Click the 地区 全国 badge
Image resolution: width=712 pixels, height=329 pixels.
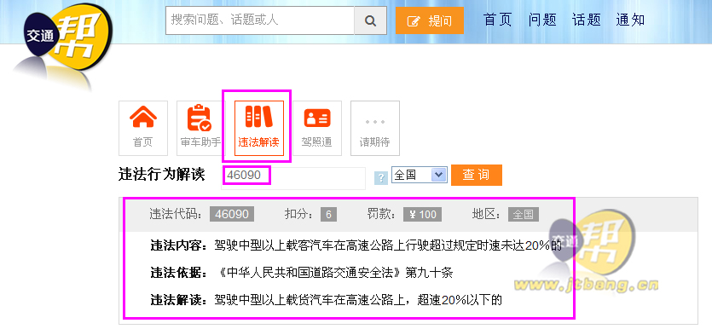[x=524, y=214]
